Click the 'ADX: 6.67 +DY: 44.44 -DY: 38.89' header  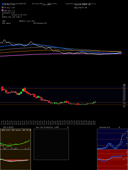(16, 130)
